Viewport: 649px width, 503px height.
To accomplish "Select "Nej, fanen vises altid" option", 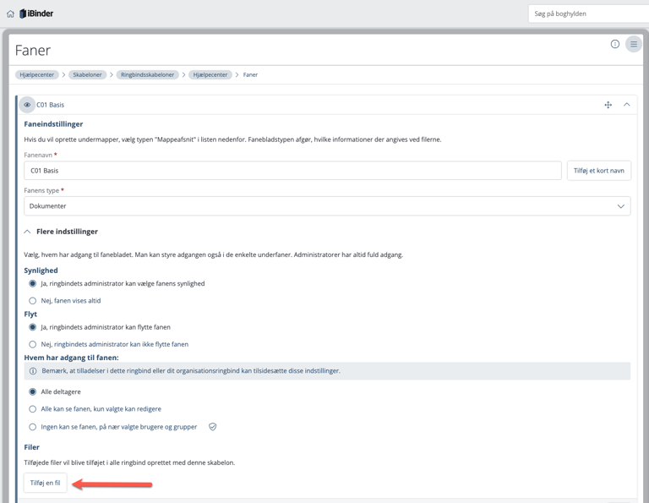I will [33, 301].
